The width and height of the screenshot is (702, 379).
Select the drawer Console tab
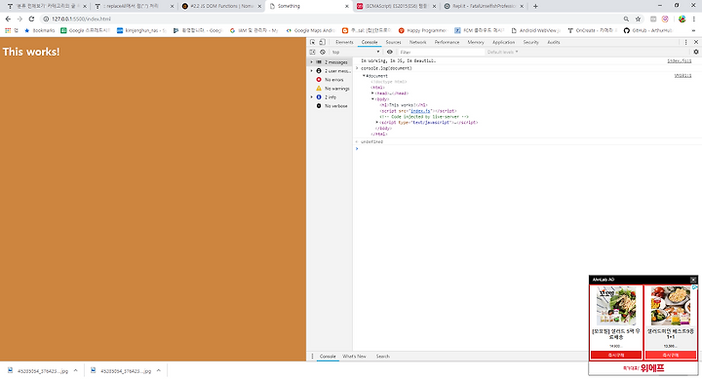point(328,357)
